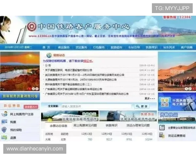Screen dimensions: 196x157
Task: Click the telephone icon beside 主要营业站受理服务电话
Action: pyautogui.click(x=162, y=128)
